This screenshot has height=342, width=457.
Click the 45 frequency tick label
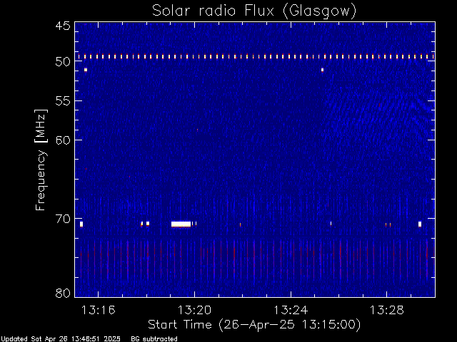point(63,26)
